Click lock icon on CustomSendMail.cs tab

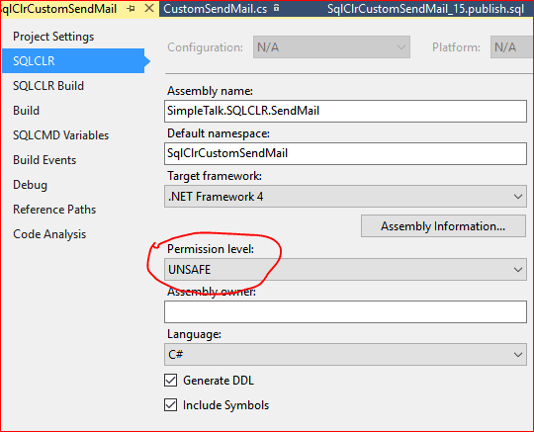(276, 8)
